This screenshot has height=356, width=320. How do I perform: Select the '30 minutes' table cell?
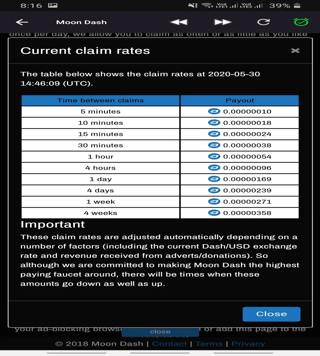pyautogui.click(x=100, y=145)
